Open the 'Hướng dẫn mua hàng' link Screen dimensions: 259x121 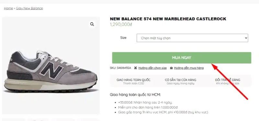[x=189, y=68]
